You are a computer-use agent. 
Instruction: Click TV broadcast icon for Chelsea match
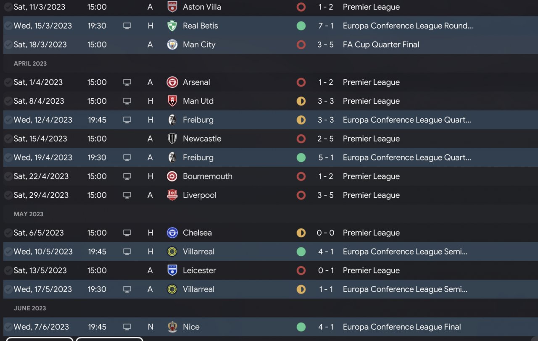[127, 233]
